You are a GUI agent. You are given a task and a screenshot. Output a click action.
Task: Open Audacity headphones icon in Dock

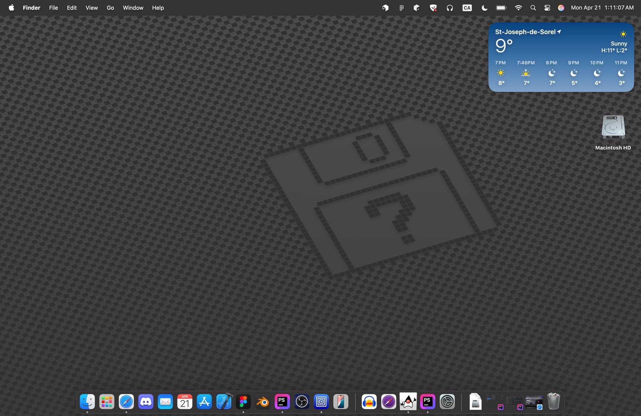point(369,402)
